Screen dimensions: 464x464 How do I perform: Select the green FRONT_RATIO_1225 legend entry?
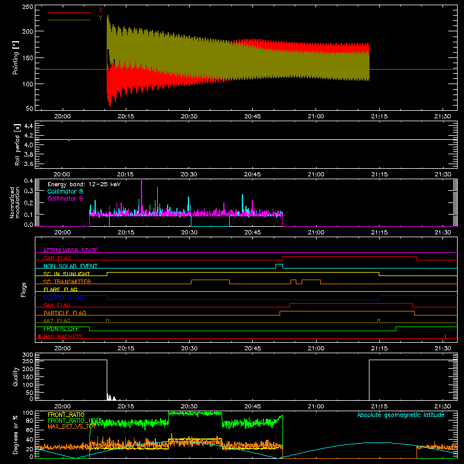[x=75, y=420]
